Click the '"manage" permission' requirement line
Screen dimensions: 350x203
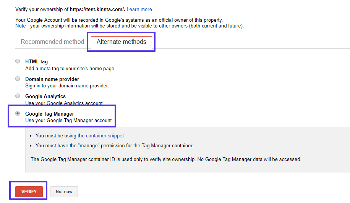114,145
